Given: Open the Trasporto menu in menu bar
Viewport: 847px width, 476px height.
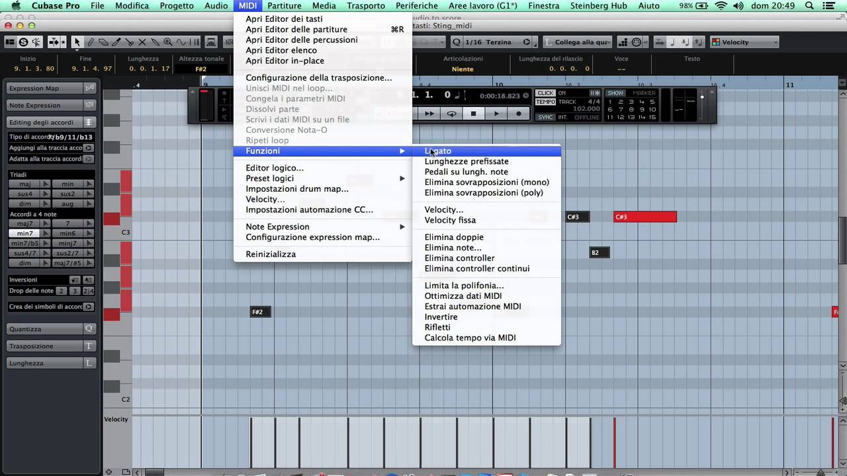Looking at the screenshot, I should (366, 6).
